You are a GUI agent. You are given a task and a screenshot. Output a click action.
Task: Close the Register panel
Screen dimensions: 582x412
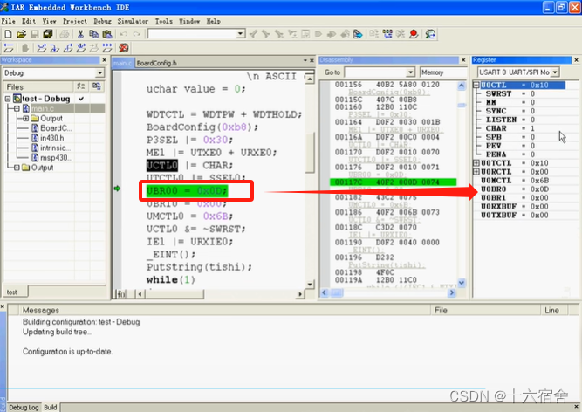(x=576, y=60)
